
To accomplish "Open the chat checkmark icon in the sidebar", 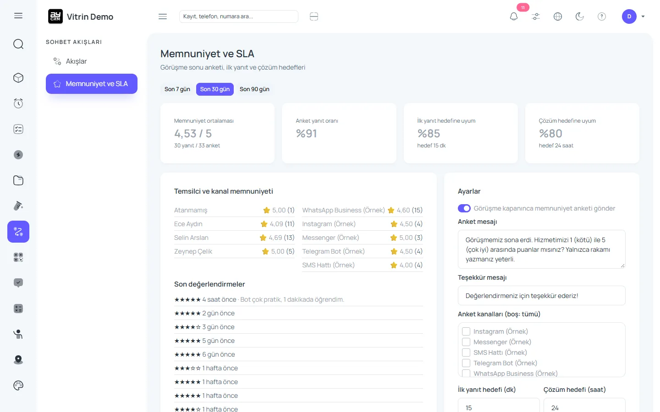I will (18, 283).
